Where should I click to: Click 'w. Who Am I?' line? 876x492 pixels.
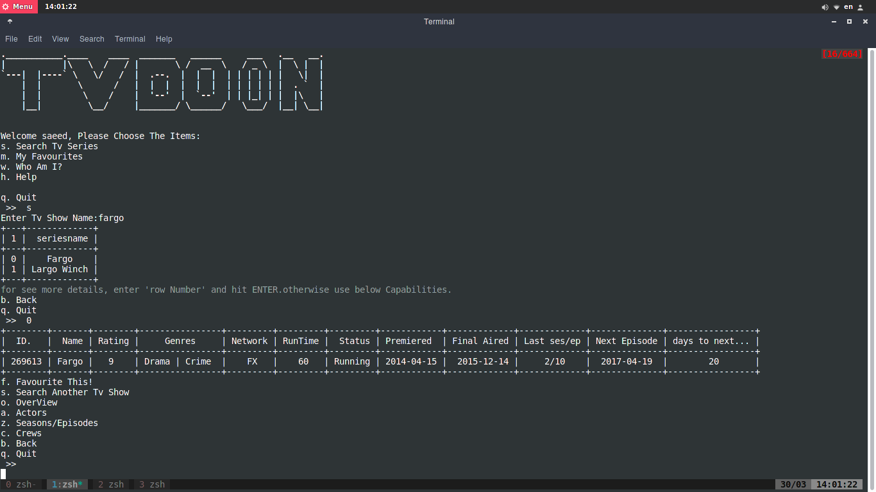coord(31,167)
